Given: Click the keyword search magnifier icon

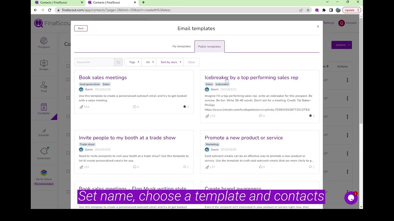Looking at the screenshot, I should (118, 62).
